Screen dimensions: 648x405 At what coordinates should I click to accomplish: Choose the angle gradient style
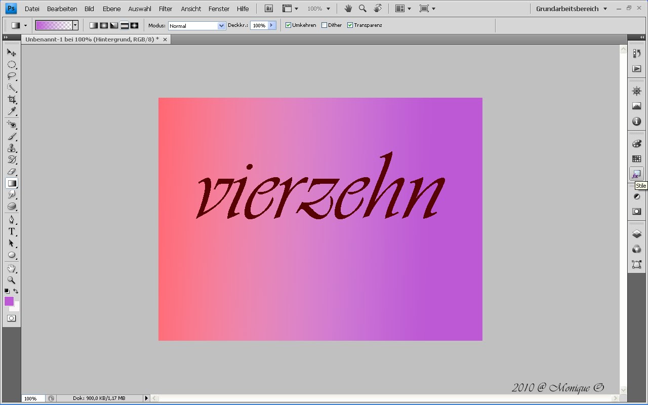pos(114,25)
